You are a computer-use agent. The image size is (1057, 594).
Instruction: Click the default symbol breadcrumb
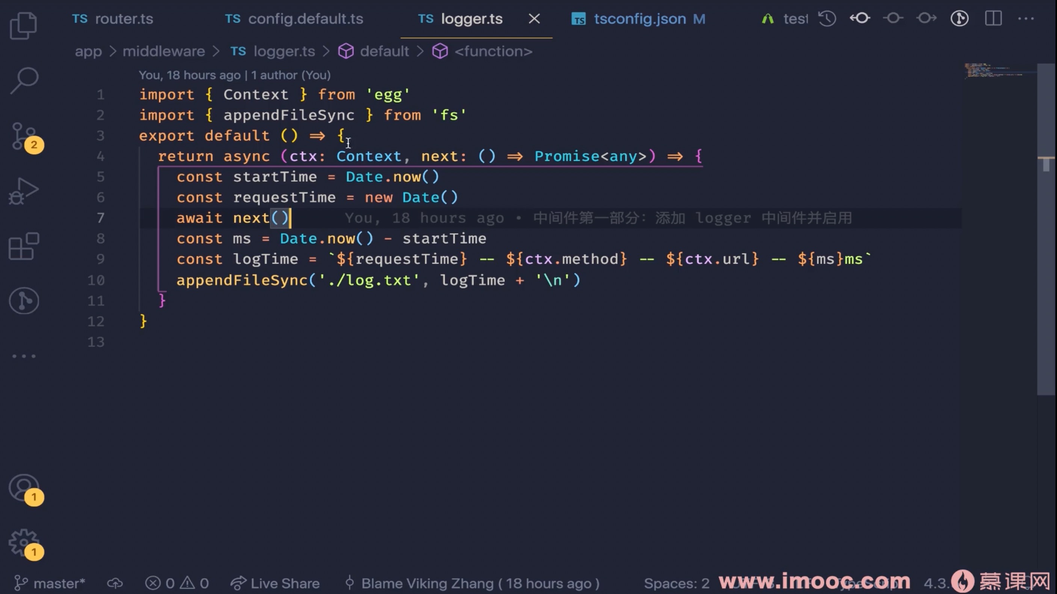(x=373, y=51)
